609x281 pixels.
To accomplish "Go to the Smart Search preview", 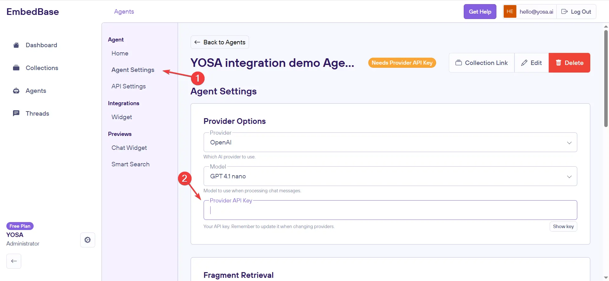I will (x=130, y=164).
